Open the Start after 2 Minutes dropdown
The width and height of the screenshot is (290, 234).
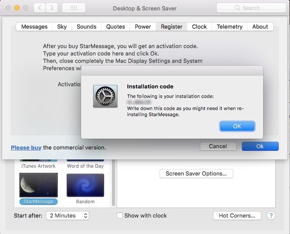(x=68, y=215)
